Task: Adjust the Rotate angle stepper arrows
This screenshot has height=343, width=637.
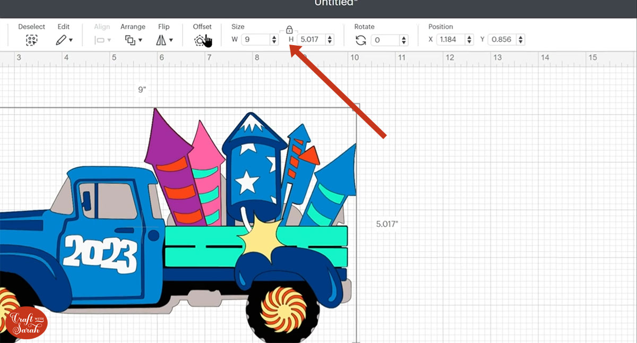Action: [x=404, y=40]
